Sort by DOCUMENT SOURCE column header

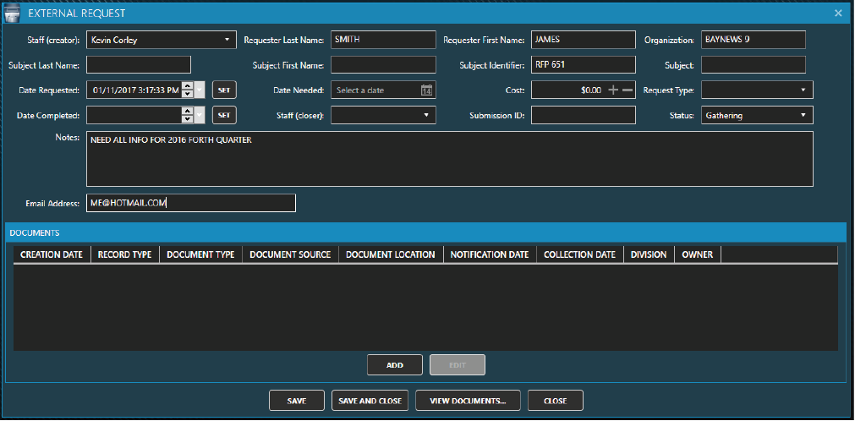click(x=291, y=254)
